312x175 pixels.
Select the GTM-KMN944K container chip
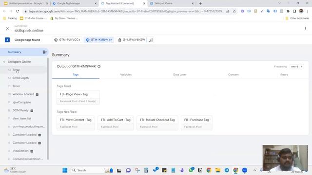point(99,40)
